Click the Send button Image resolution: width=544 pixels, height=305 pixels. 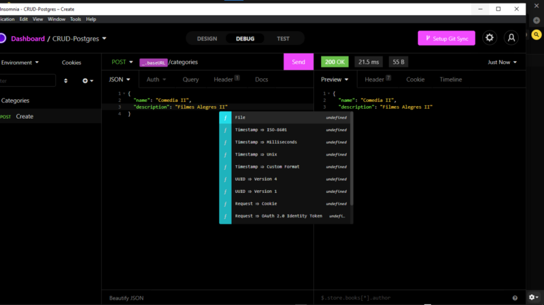click(299, 62)
